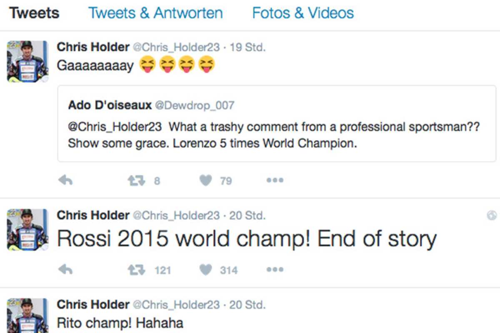This screenshot has width=500, height=333.
Task: Toggle like on the Rossi world champ tweet
Action: tap(205, 269)
